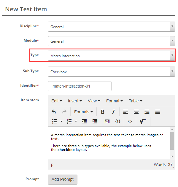Center align the item stem text

click(136, 112)
